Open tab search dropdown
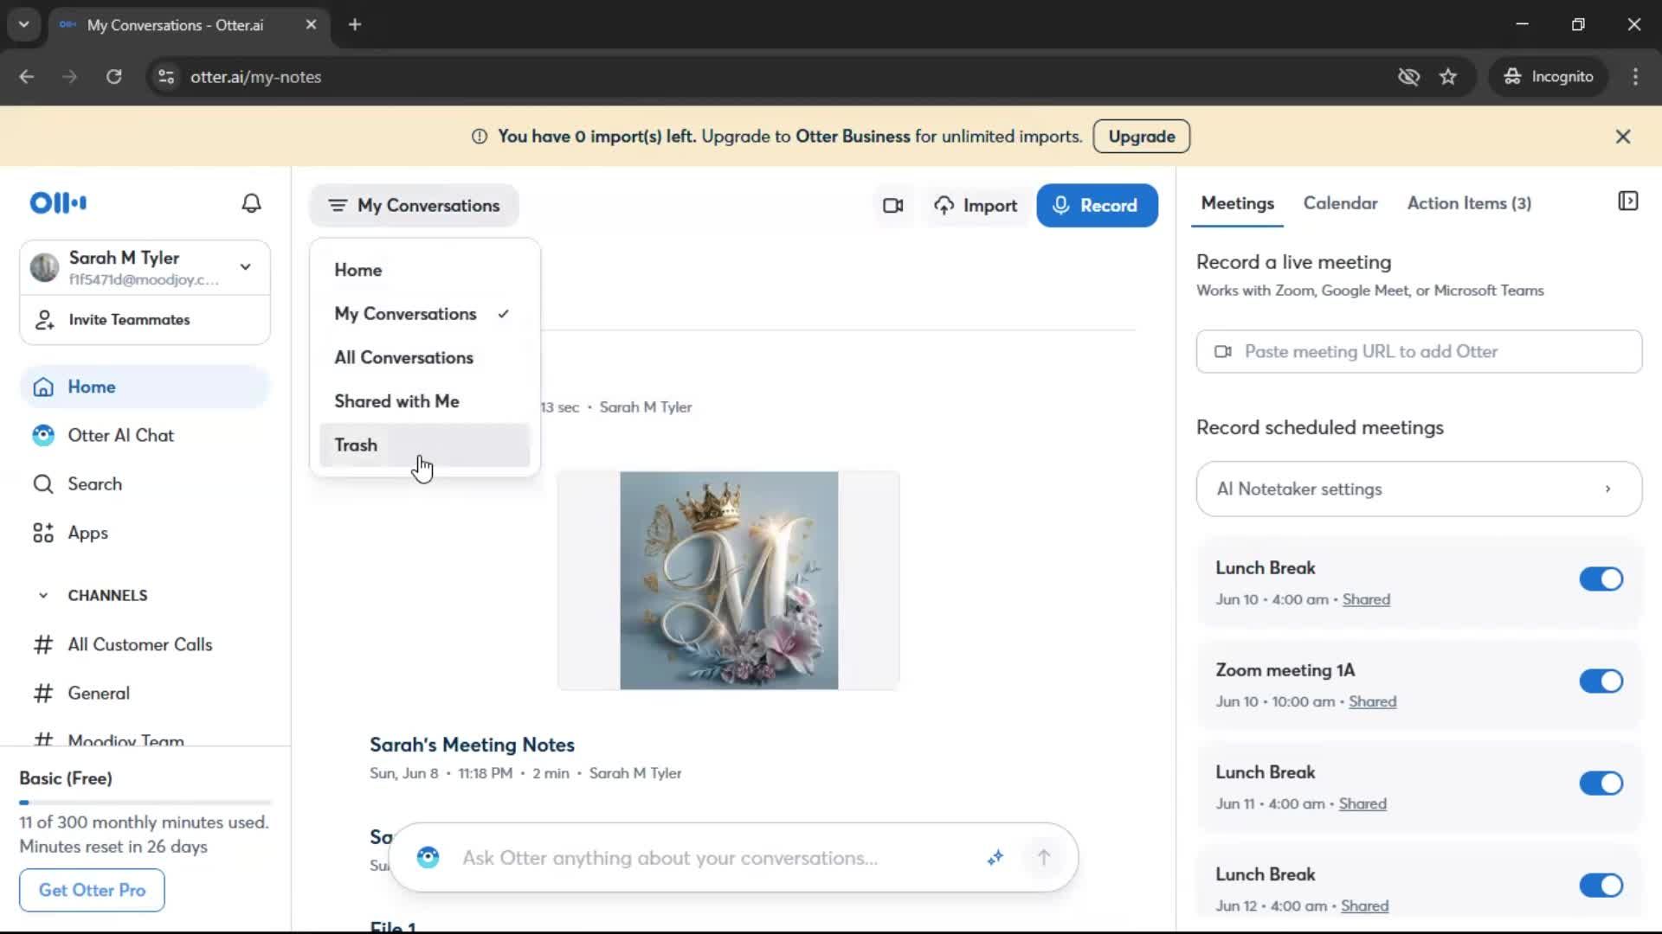The width and height of the screenshot is (1662, 934). coord(23,25)
